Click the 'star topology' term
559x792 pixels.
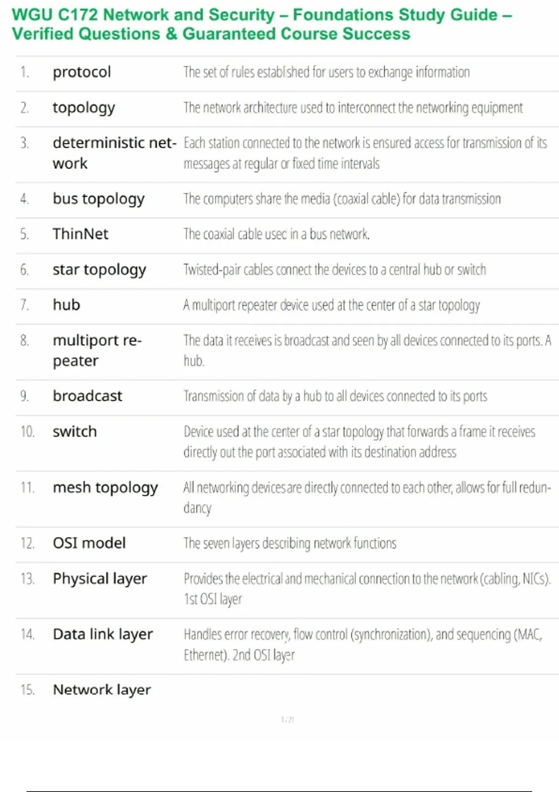click(x=99, y=270)
